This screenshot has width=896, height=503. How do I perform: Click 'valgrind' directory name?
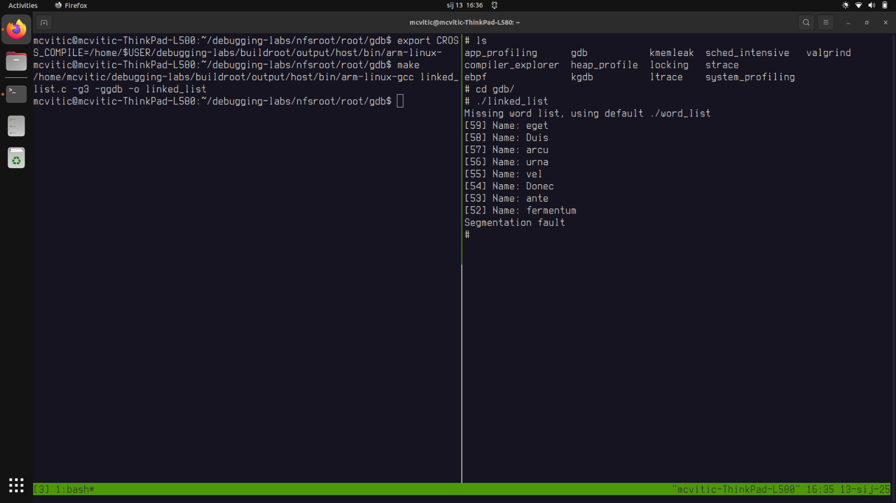[828, 53]
